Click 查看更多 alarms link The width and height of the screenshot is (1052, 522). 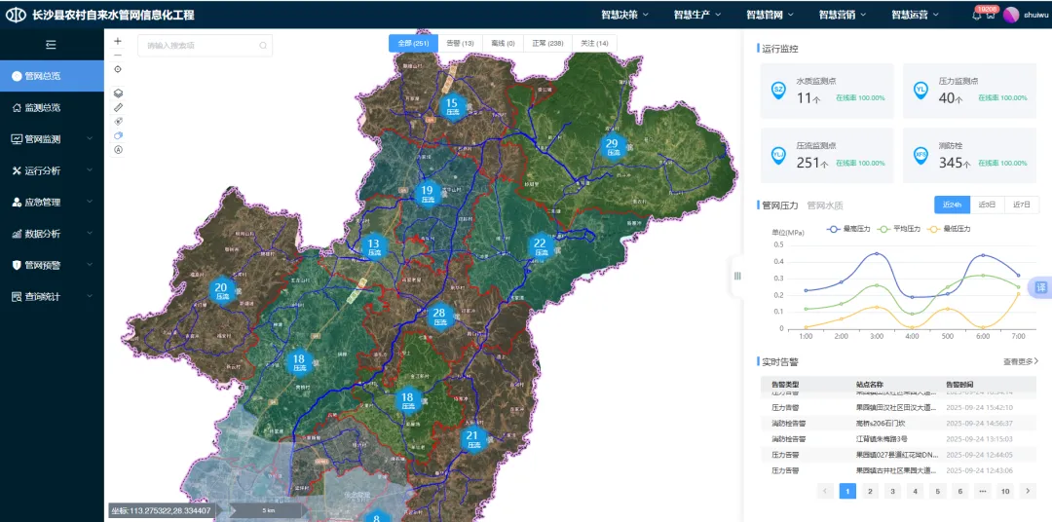point(1021,361)
